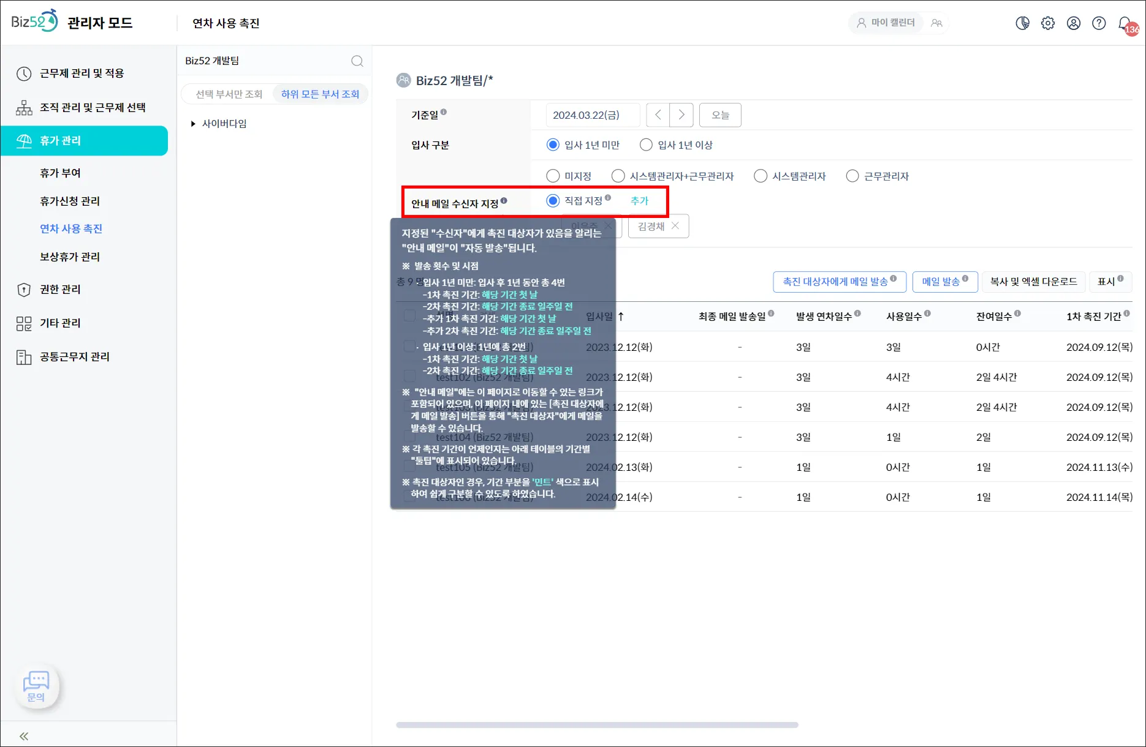Click 촉진 대상자에게 메일 발송 button
The image size is (1146, 747).
coord(840,282)
